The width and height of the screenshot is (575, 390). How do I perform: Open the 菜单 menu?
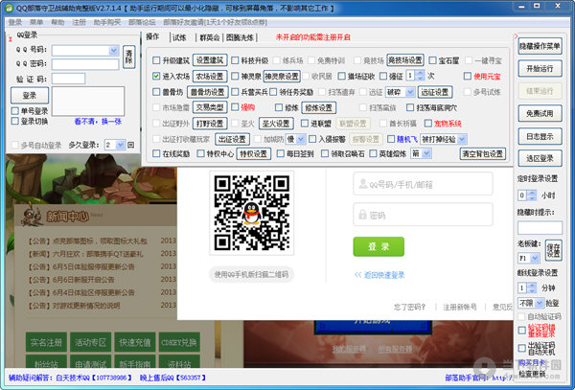tap(36, 22)
